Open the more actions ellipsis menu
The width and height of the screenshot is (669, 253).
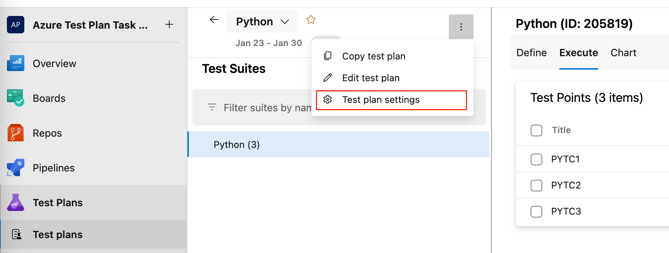click(x=461, y=26)
